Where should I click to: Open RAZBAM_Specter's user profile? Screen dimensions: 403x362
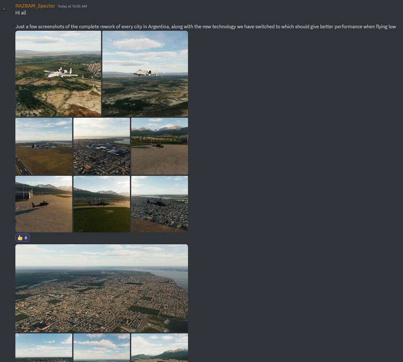click(x=35, y=6)
